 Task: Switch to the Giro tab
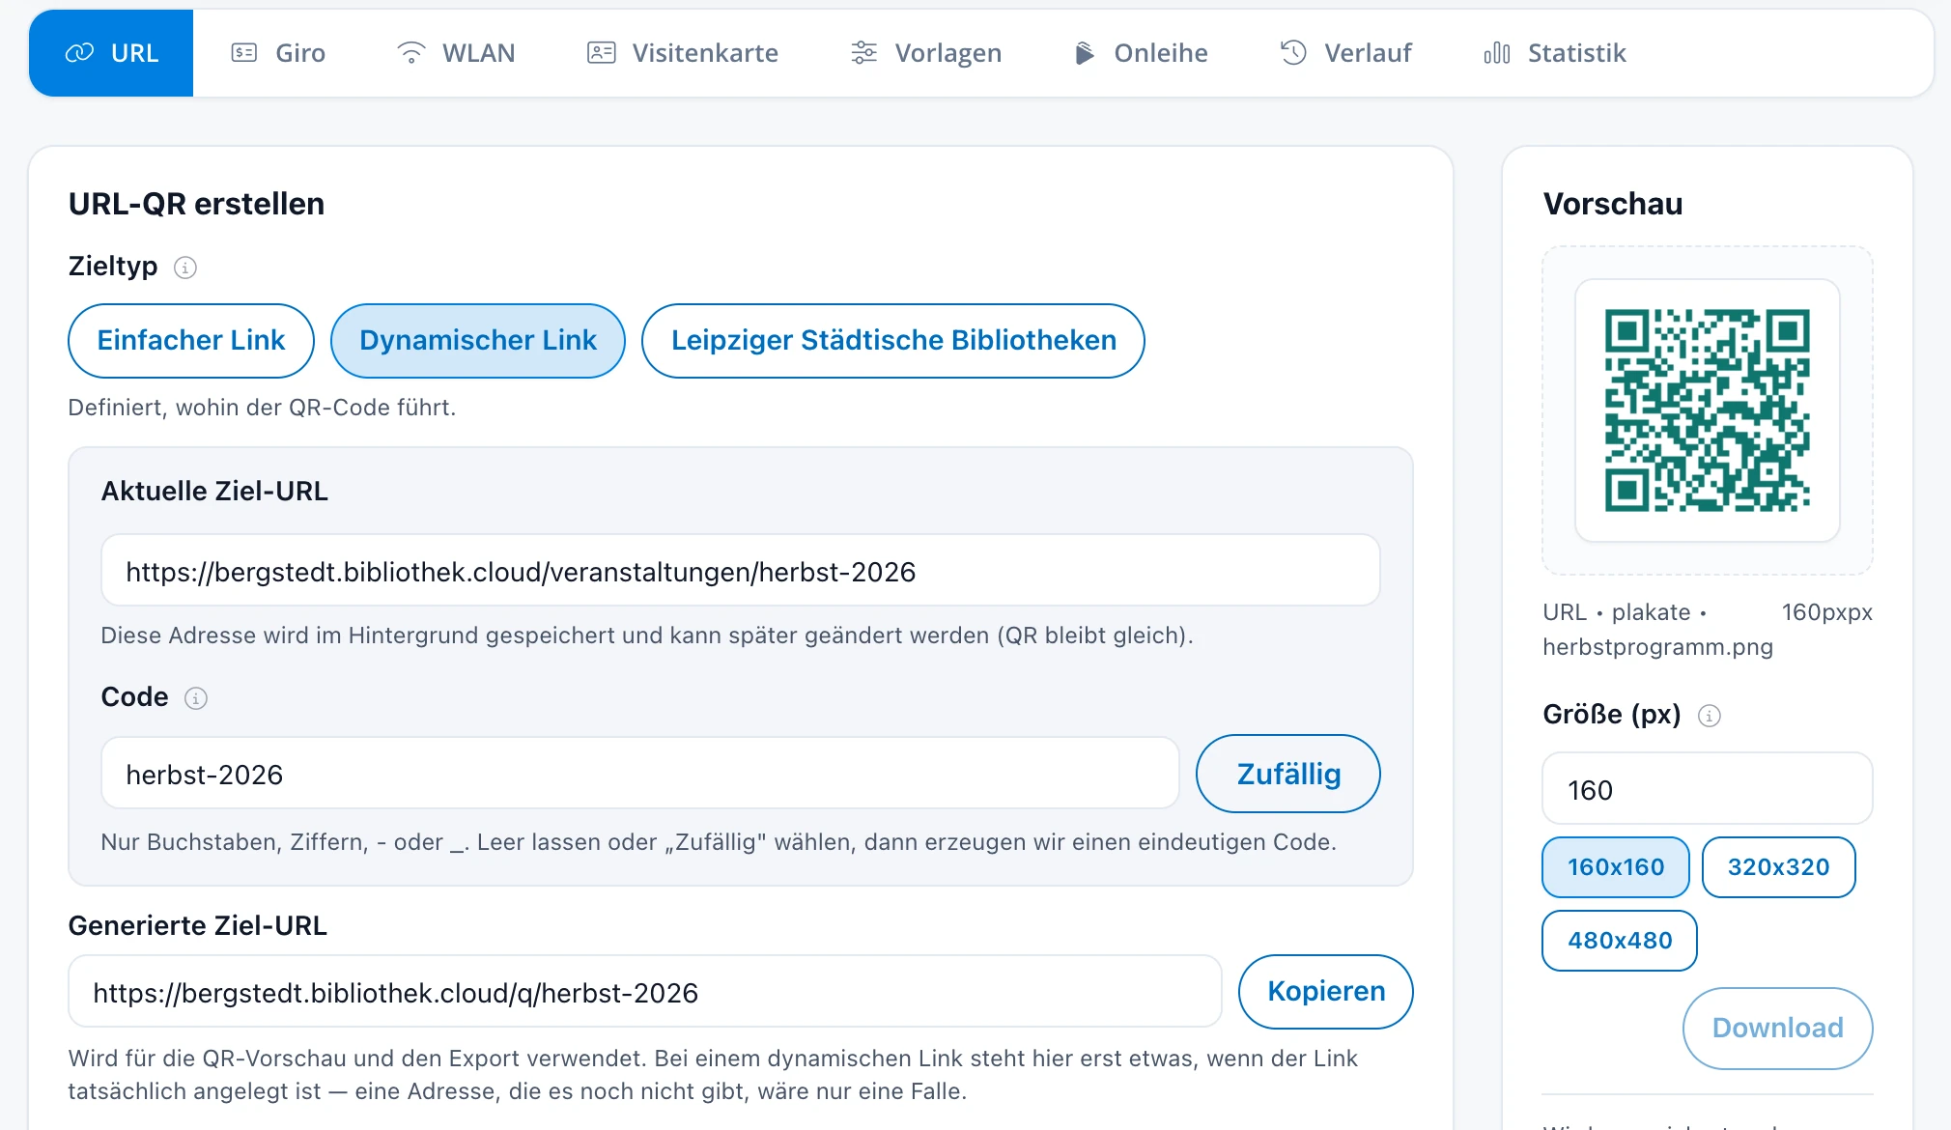pos(278,53)
